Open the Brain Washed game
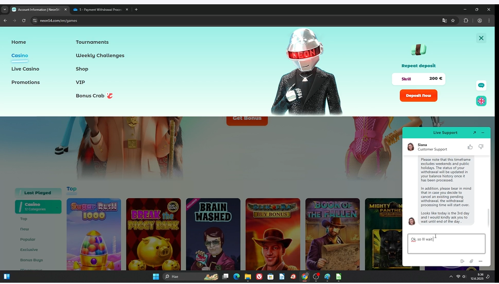The image size is (499, 284). pyautogui.click(x=213, y=234)
